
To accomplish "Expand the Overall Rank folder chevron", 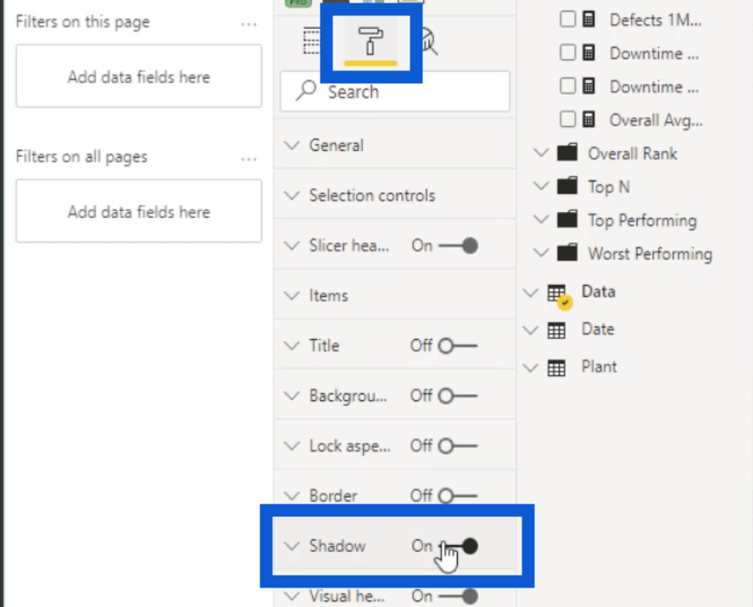I will coord(541,153).
